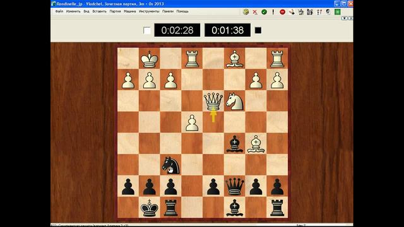Select the black king
This screenshot has height=227, width=404.
tap(150, 207)
